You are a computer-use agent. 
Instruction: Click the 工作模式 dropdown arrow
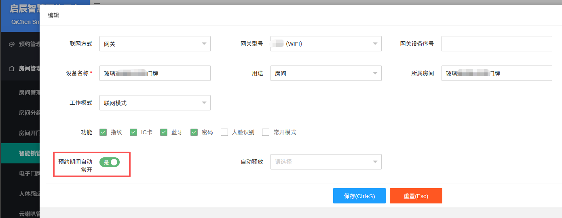pyautogui.click(x=204, y=103)
